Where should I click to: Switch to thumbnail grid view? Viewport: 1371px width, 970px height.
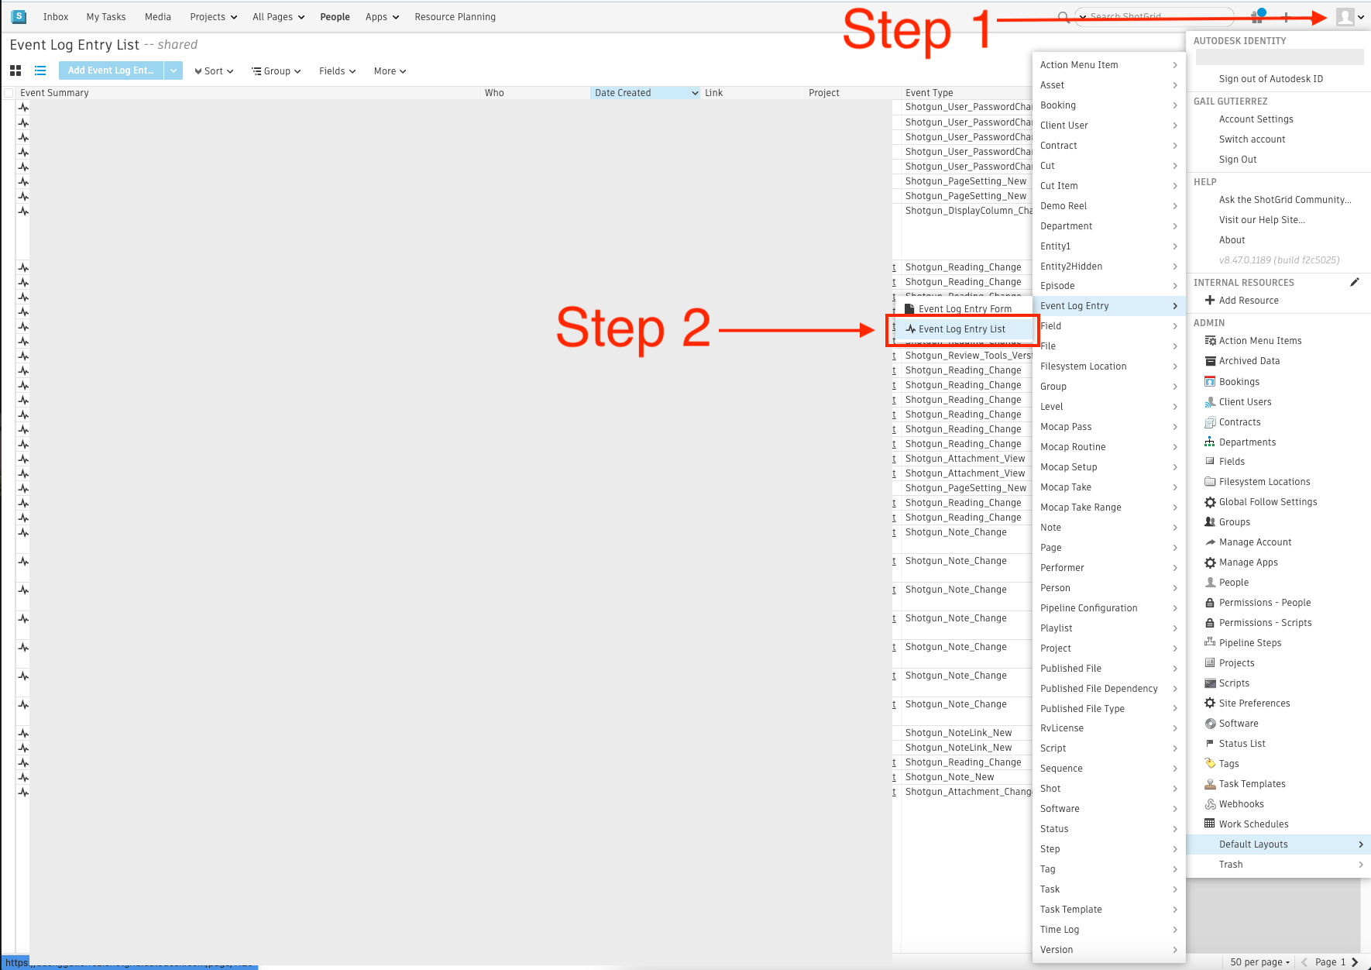15,71
